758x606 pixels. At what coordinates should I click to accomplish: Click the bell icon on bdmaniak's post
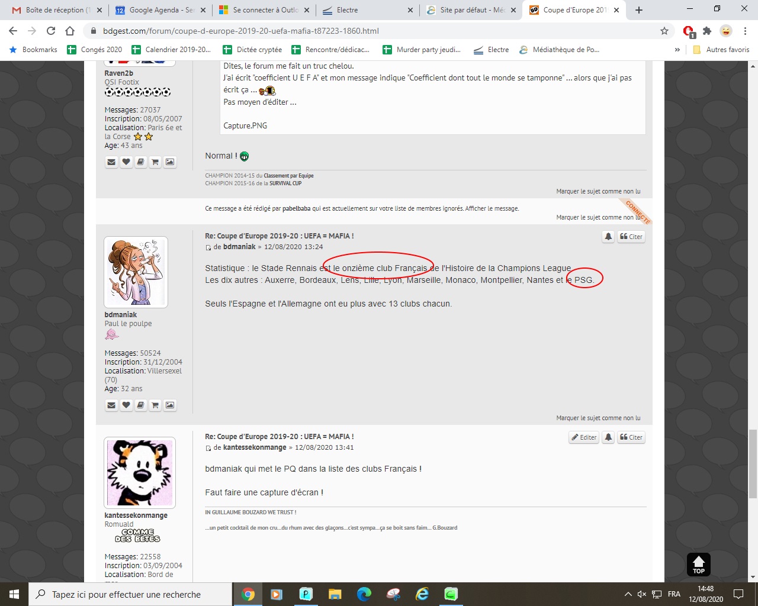coord(608,237)
